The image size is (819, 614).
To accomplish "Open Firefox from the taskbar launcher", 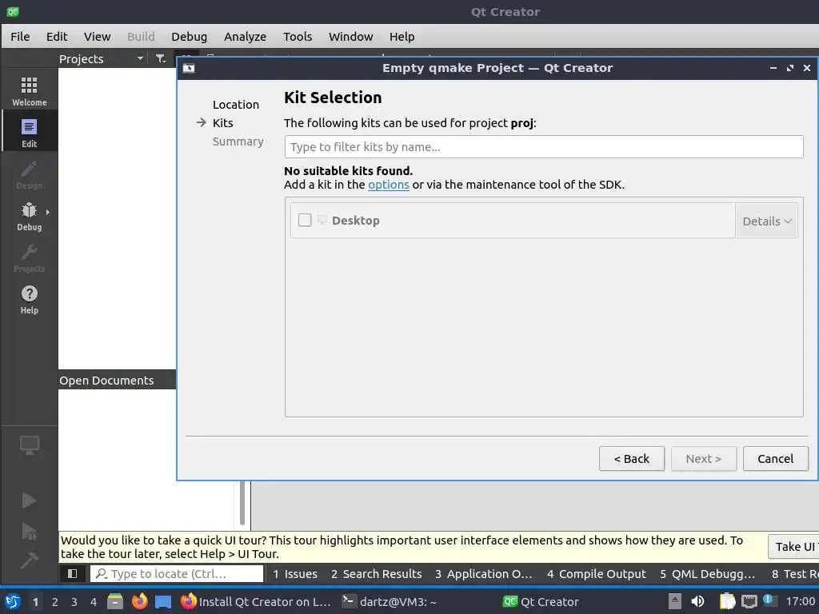I will coord(139,601).
